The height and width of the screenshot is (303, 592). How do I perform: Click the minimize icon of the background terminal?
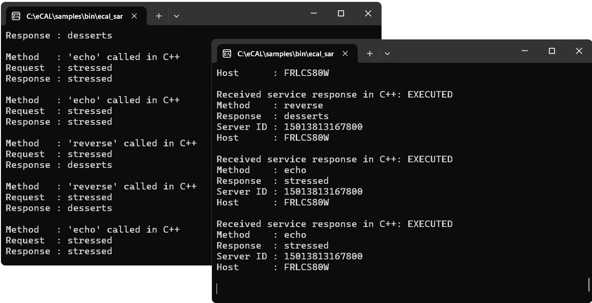[x=314, y=14]
